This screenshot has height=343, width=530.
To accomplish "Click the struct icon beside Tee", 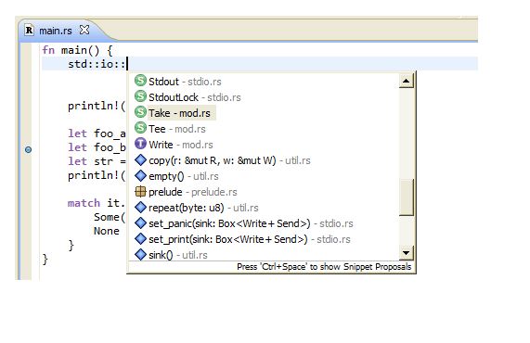I will click(x=140, y=128).
